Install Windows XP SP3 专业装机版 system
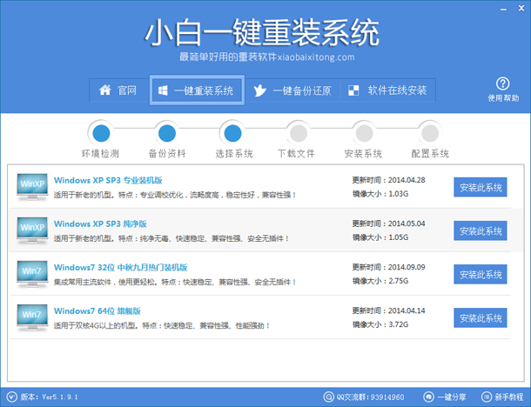The width and height of the screenshot is (531, 407). 480,187
